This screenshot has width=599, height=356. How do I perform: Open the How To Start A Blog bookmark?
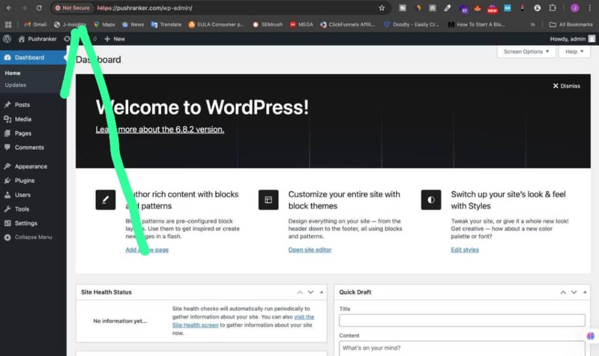pos(476,25)
